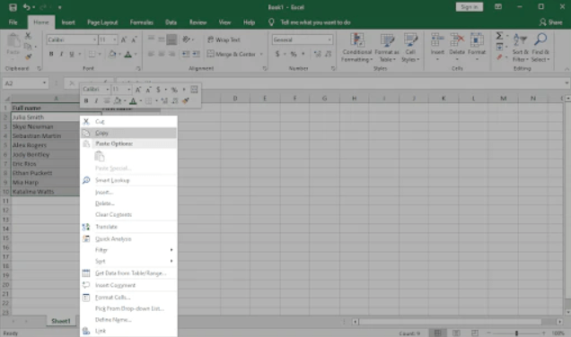Screen dimensions: 571x337
Task: Open the ribbon font name Calibri dropdown
Action: point(94,39)
